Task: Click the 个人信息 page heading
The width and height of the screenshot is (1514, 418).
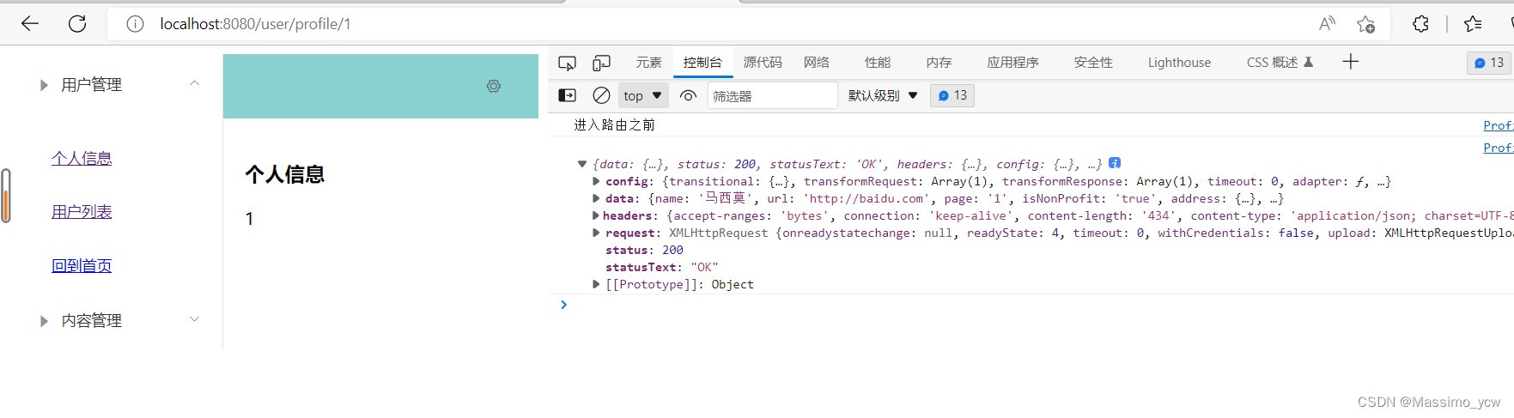Action: pos(285,175)
